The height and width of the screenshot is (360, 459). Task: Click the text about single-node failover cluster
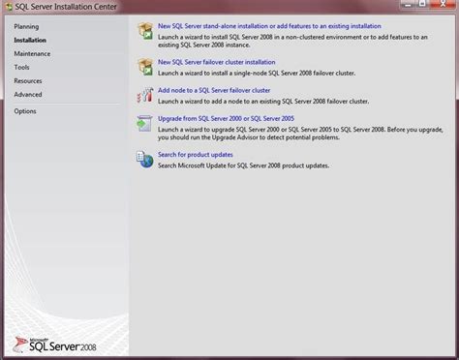coord(257,74)
